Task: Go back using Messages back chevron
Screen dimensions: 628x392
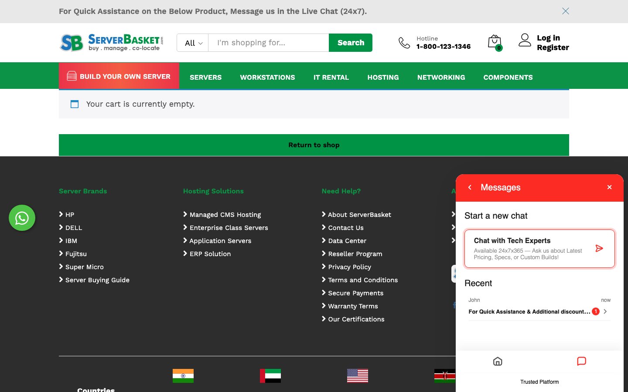Action: click(470, 187)
